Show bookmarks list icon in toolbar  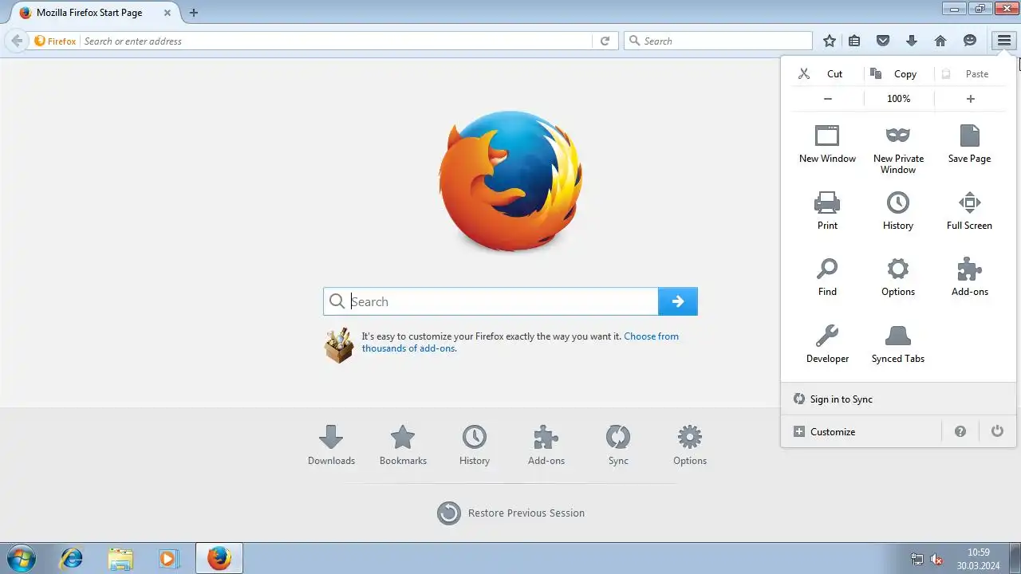pos(854,41)
